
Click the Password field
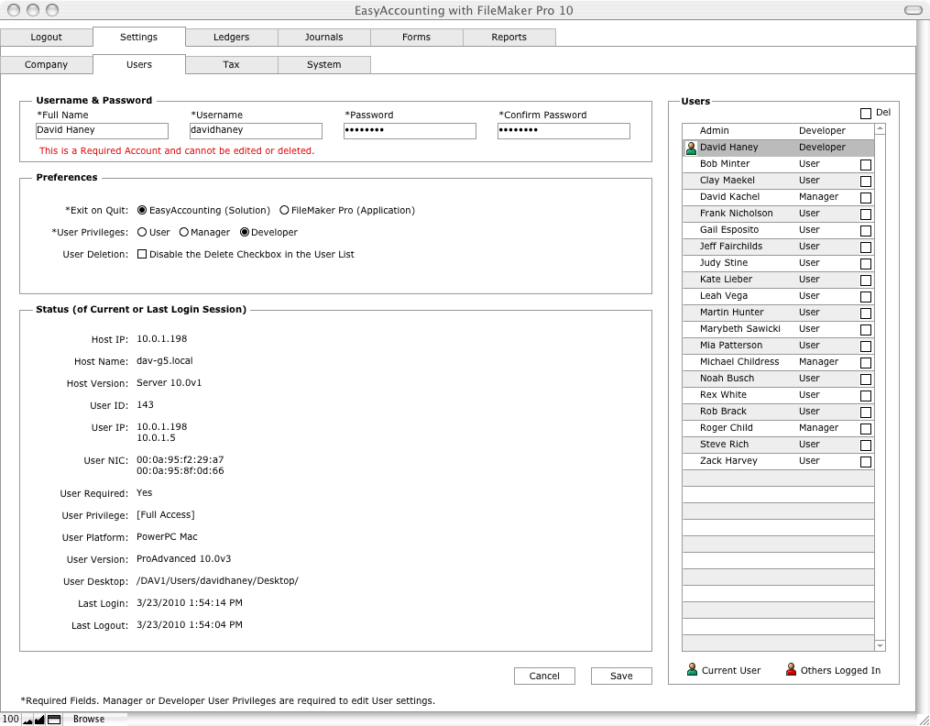410,130
